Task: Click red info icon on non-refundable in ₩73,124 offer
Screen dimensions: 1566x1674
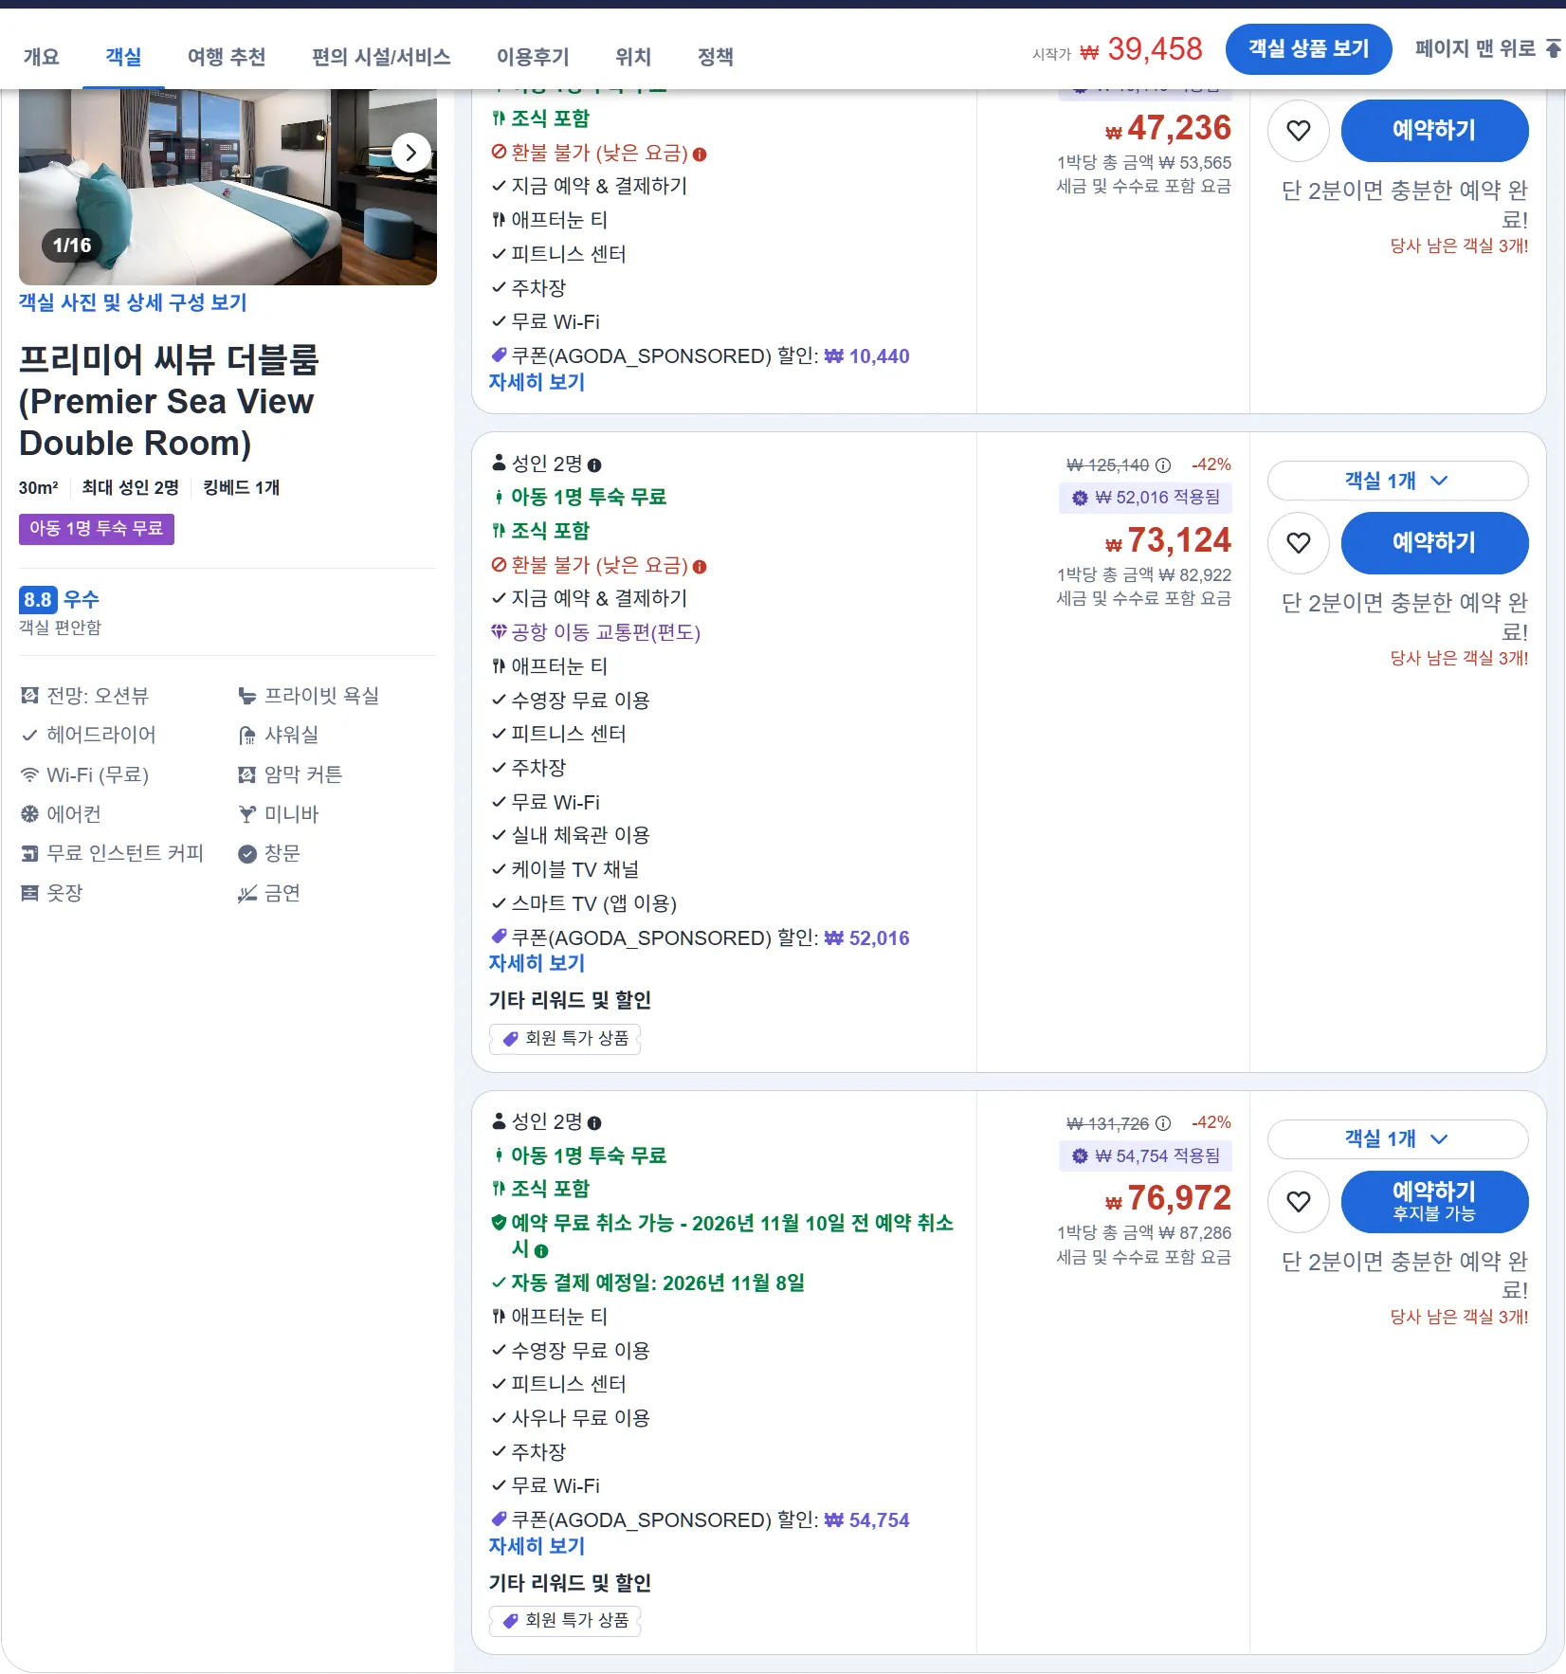Action: pyautogui.click(x=700, y=567)
